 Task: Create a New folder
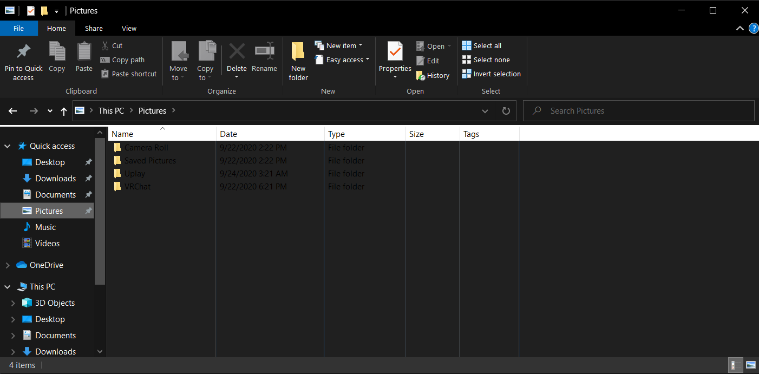[298, 61]
